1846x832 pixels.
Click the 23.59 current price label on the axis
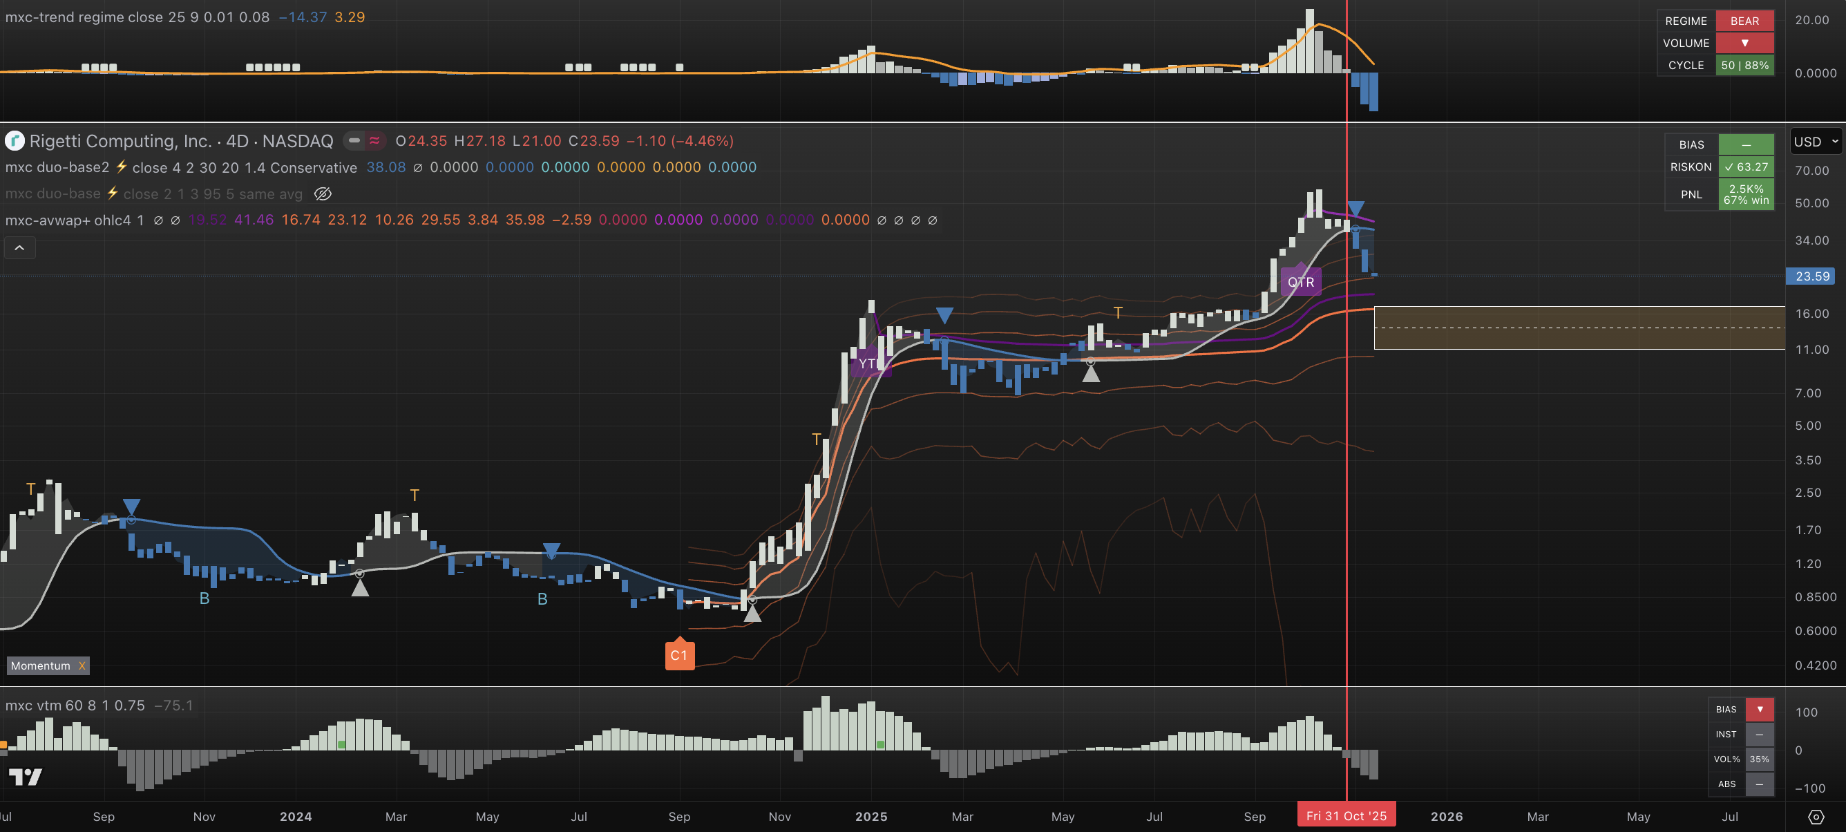point(1811,276)
